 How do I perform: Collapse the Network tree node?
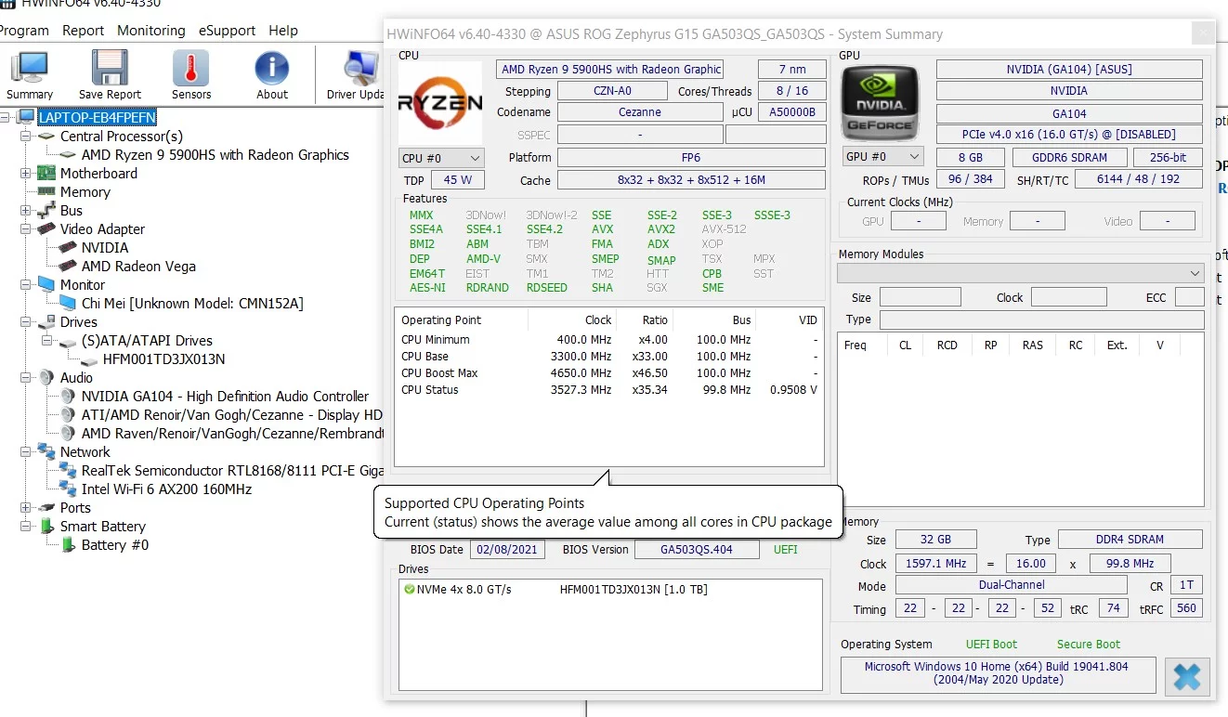tap(25, 452)
